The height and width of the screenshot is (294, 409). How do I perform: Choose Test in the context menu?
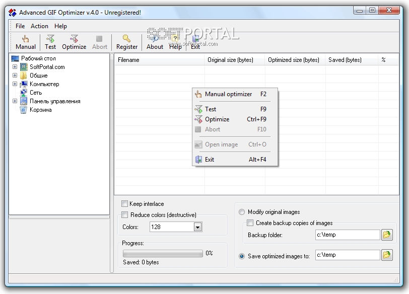(235, 109)
